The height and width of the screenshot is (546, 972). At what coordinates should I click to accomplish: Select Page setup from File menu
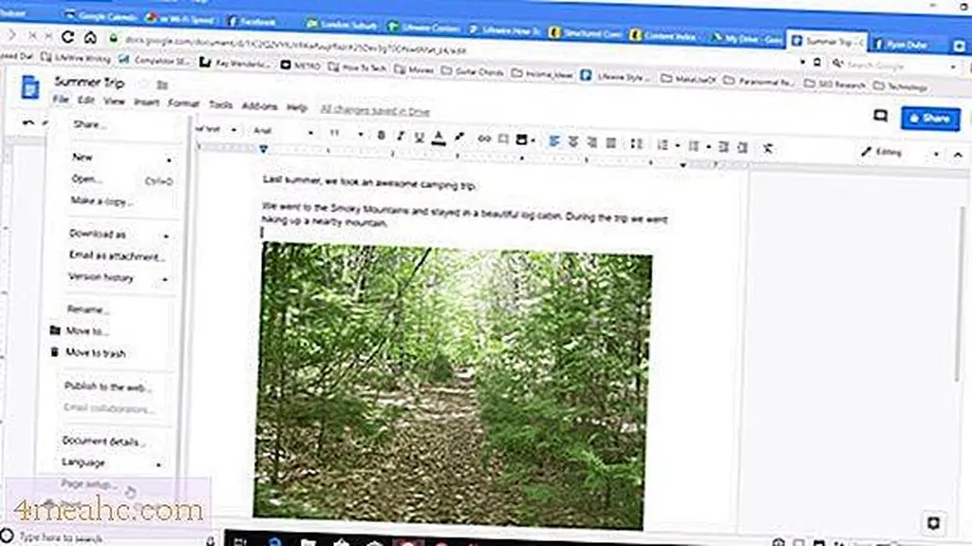tap(91, 484)
